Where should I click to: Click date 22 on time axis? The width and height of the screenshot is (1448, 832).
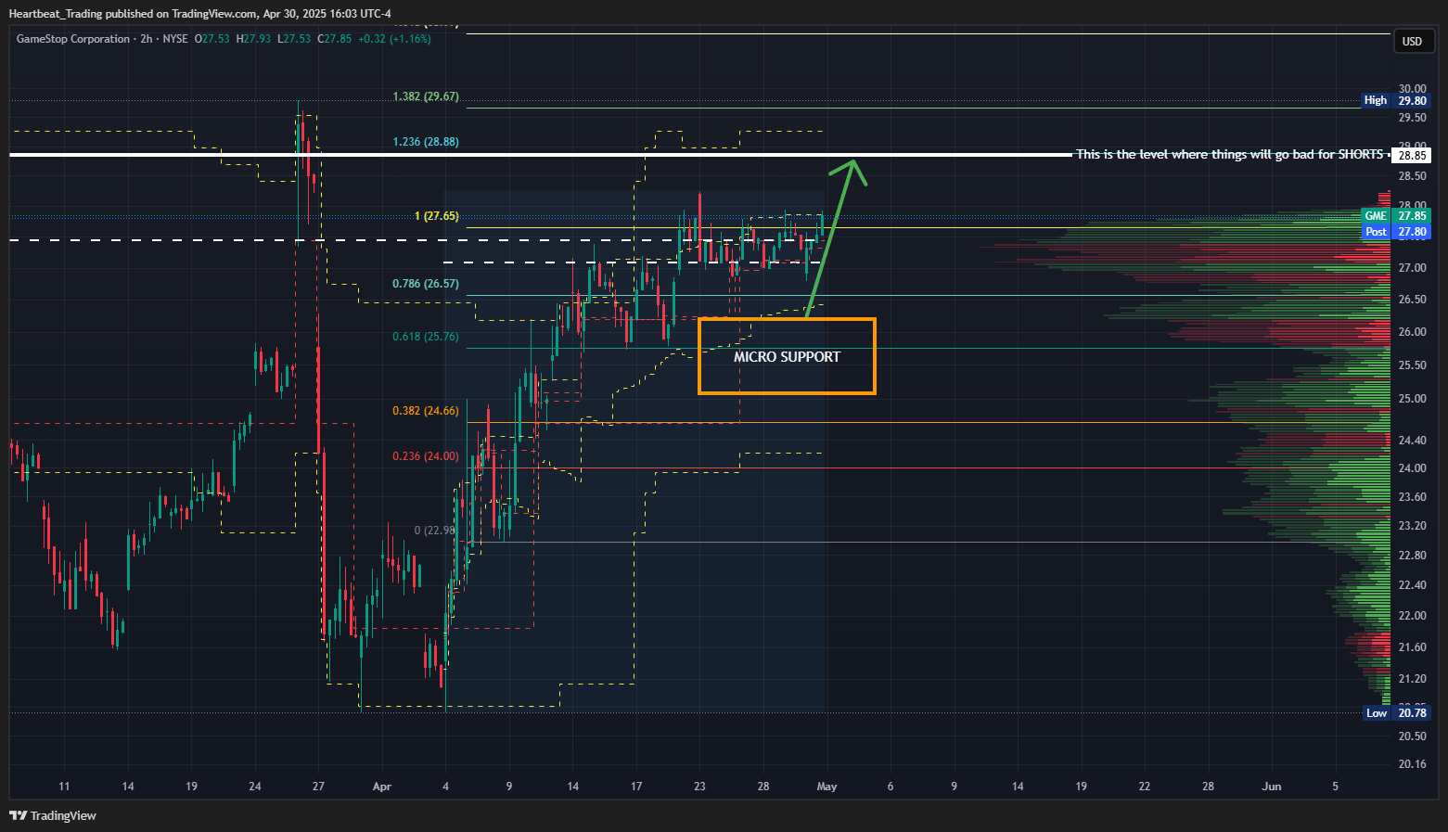click(1145, 787)
